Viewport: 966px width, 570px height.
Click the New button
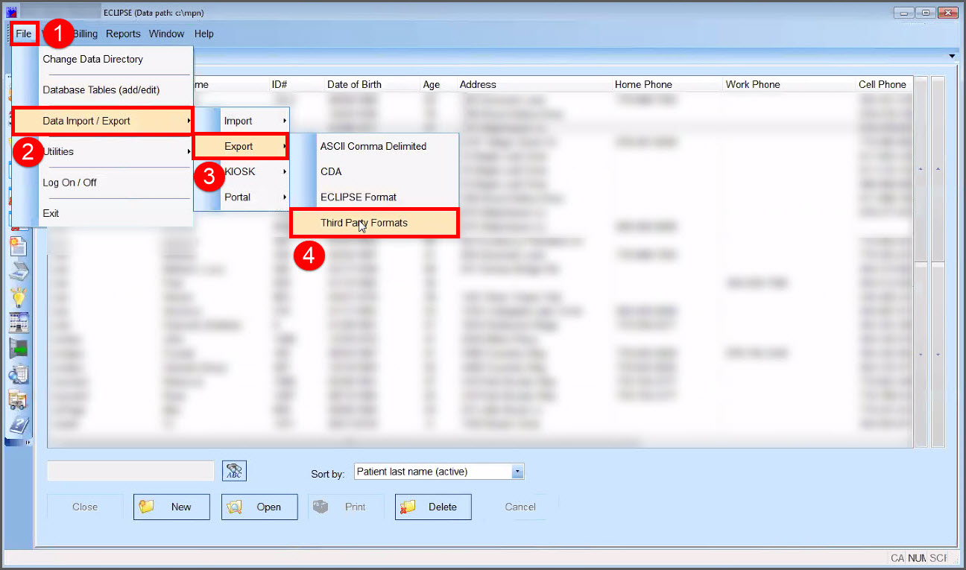pyautogui.click(x=171, y=507)
